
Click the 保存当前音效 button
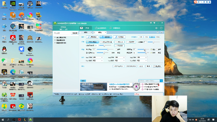(119, 66)
